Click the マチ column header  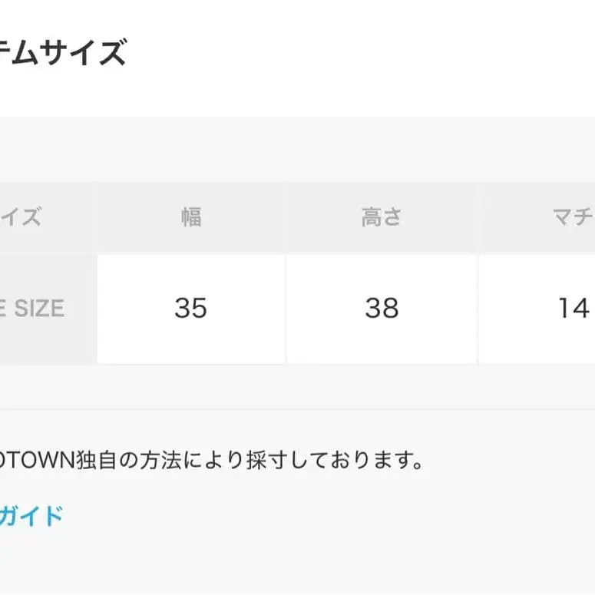tap(572, 217)
